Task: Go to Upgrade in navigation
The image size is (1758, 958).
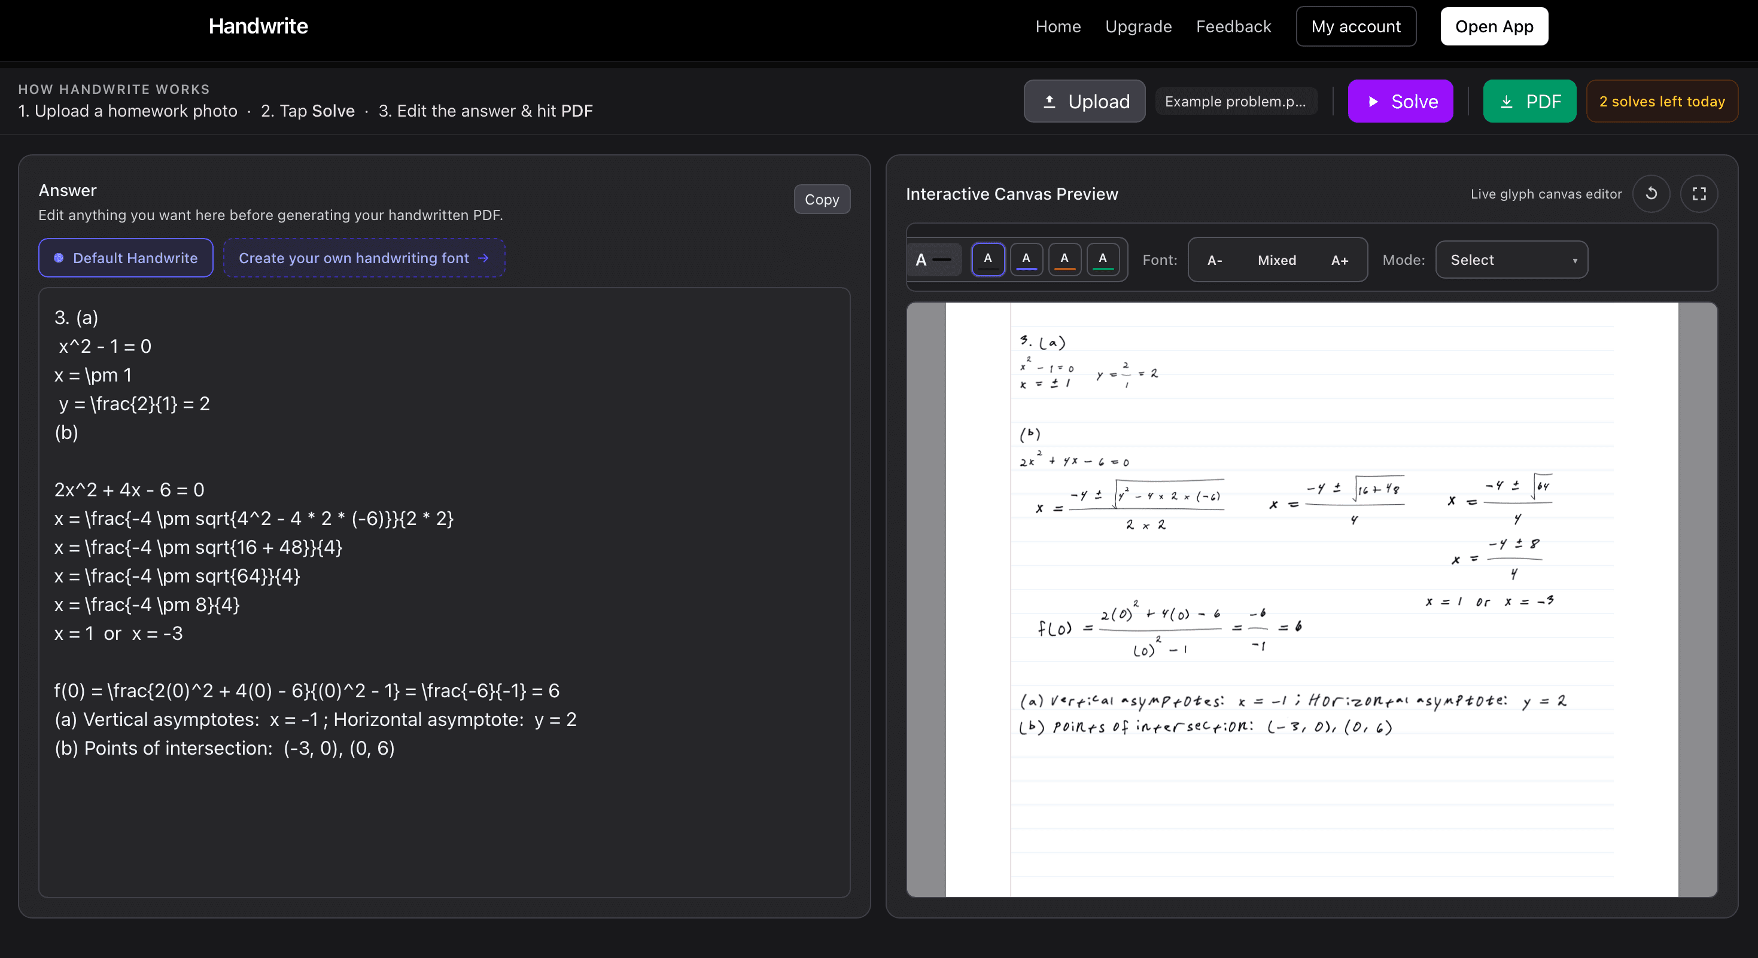Action: (1138, 26)
